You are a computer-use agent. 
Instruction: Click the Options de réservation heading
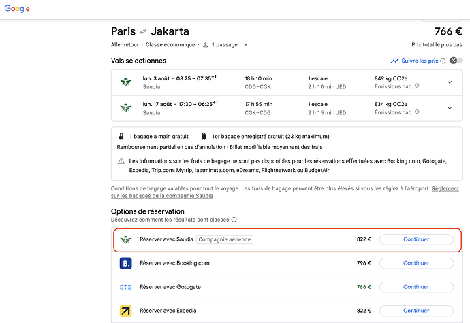[148, 211]
